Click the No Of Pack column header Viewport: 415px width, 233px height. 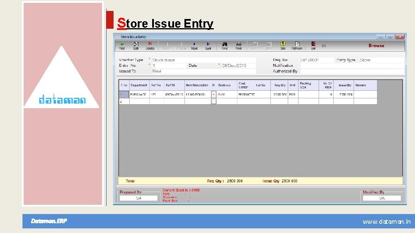click(x=326, y=85)
